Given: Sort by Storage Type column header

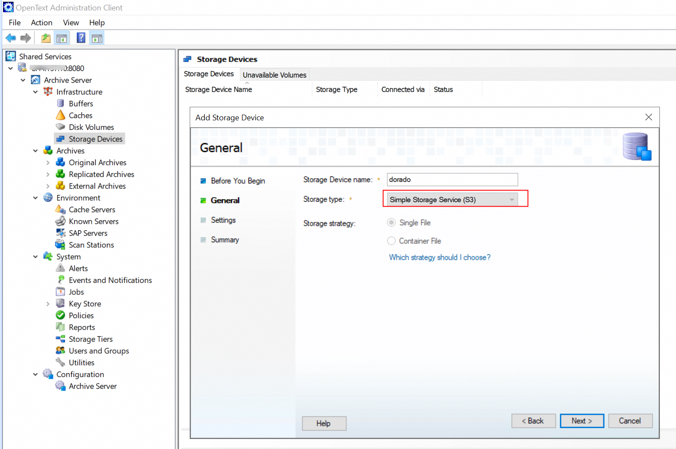Looking at the screenshot, I should coord(345,89).
